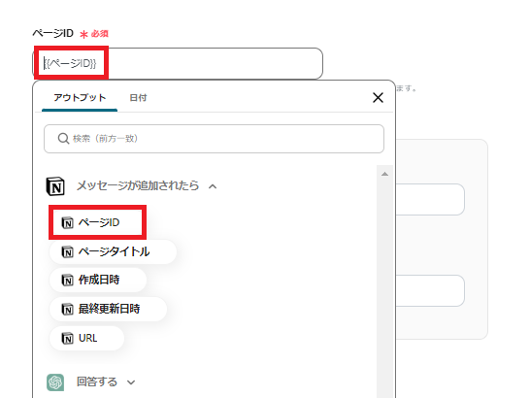Pick the URL output chip
Image resolution: width=530 pixels, height=398 pixels.
86,338
